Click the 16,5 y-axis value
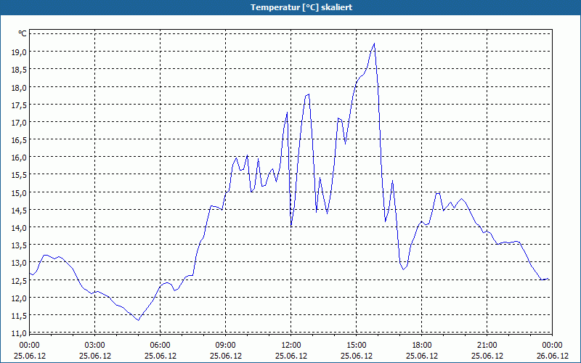 pyautogui.click(x=20, y=140)
